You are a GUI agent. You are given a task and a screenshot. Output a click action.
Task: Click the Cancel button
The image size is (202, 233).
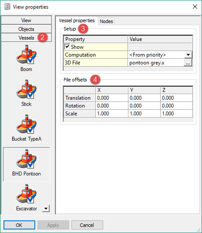(x=87, y=225)
